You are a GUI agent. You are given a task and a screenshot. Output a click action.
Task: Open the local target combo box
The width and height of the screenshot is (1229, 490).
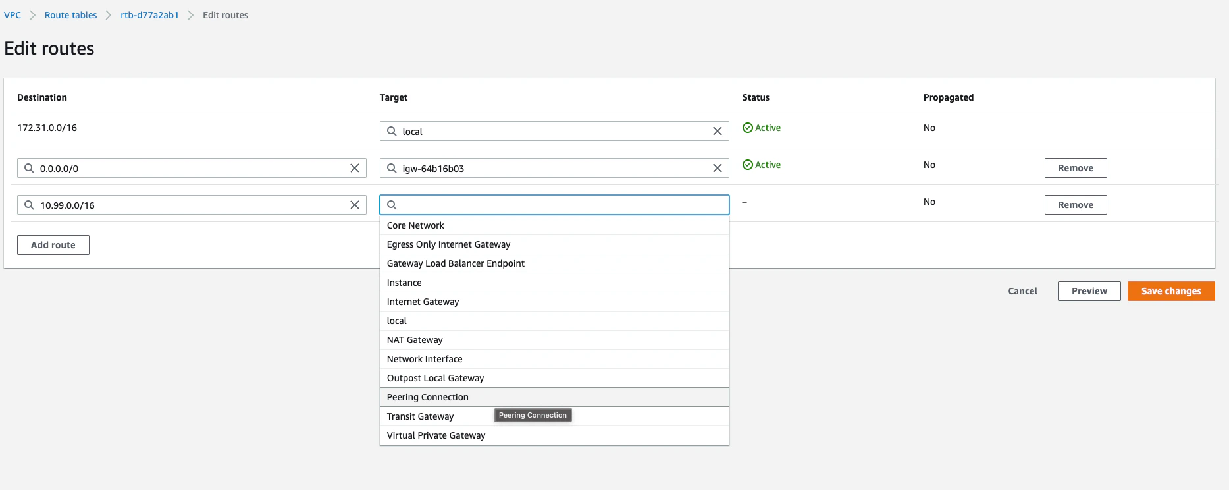[x=554, y=131]
